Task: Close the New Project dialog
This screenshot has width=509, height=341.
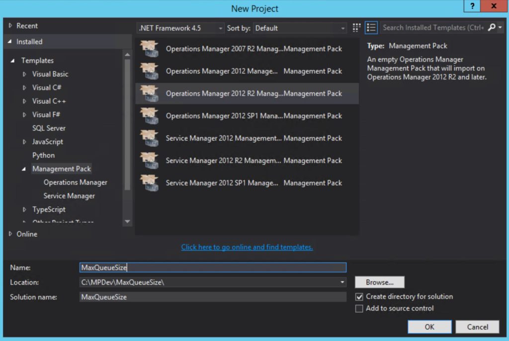Action: (x=494, y=6)
